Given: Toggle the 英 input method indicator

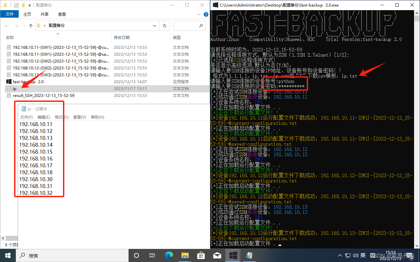Looking at the screenshot, I should tap(363, 255).
